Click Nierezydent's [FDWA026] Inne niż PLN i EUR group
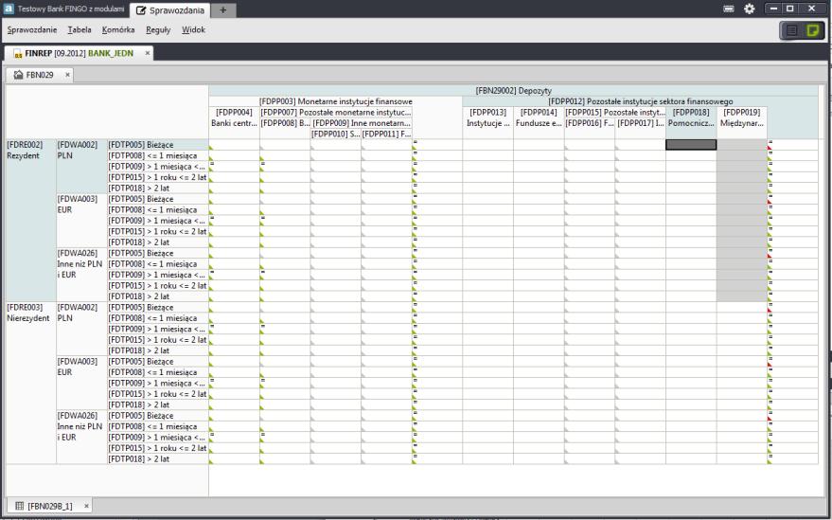The height and width of the screenshot is (520, 832). point(81,438)
